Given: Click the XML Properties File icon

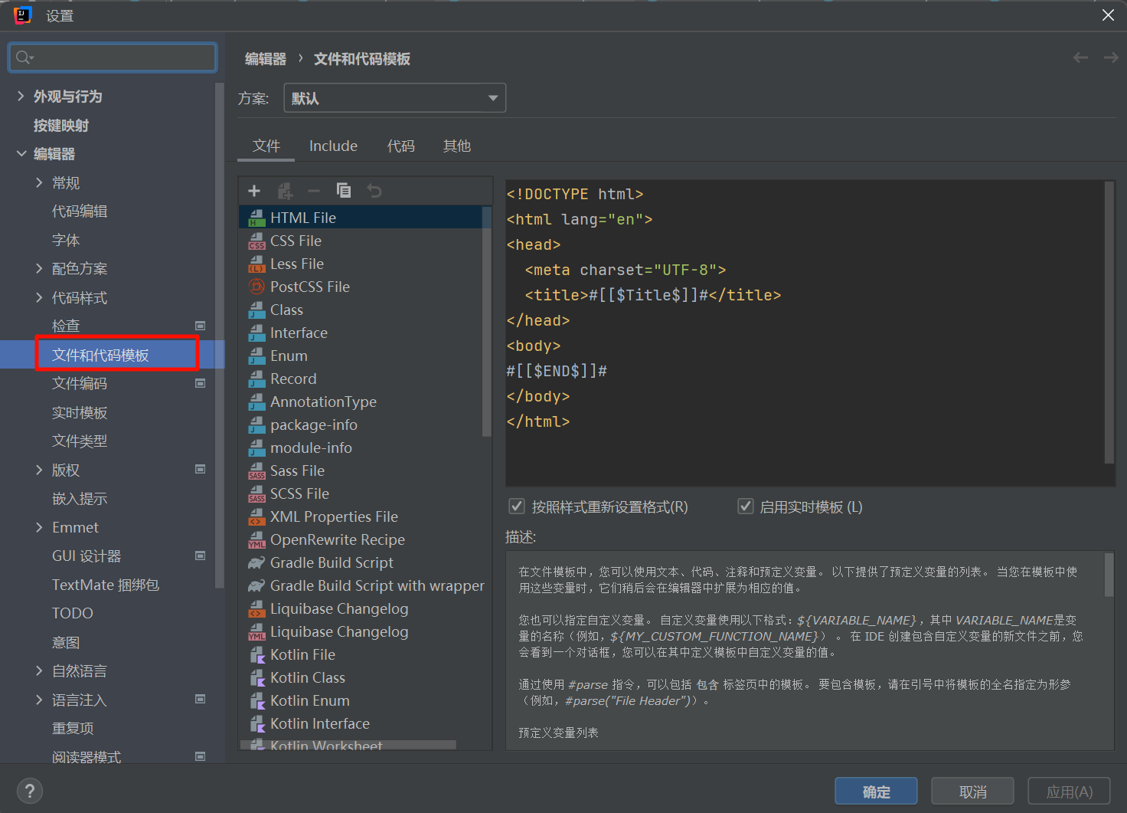Looking at the screenshot, I should point(257,517).
